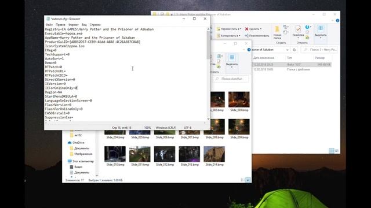Select the ISO file row dated 20:25

tap(292, 64)
